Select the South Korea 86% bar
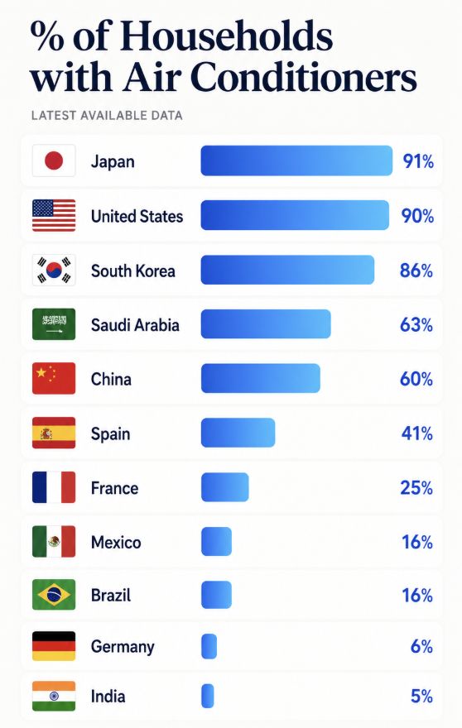This screenshot has width=462, height=728. point(287,270)
